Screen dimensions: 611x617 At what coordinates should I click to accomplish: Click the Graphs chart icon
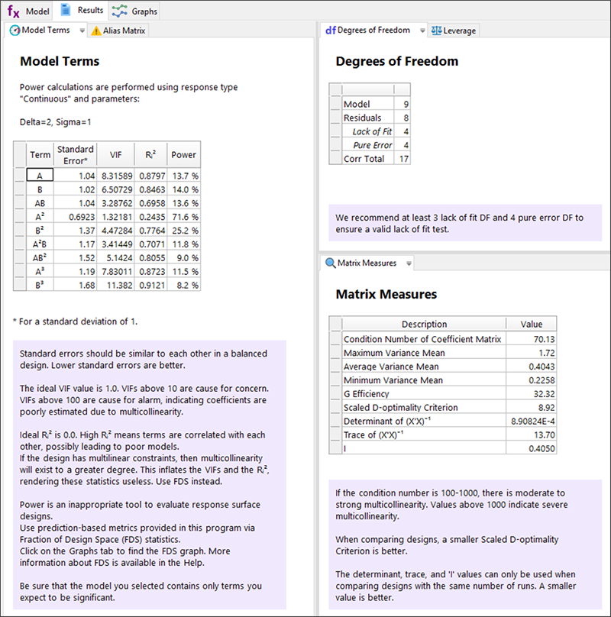point(119,11)
